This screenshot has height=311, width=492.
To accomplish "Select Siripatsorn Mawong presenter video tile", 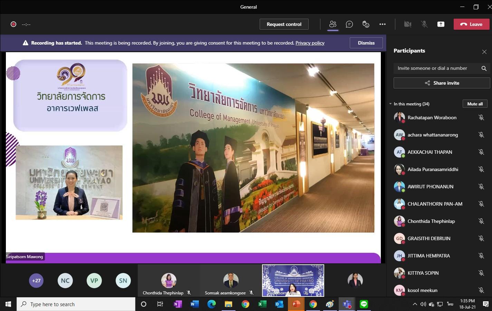I will [293, 281].
